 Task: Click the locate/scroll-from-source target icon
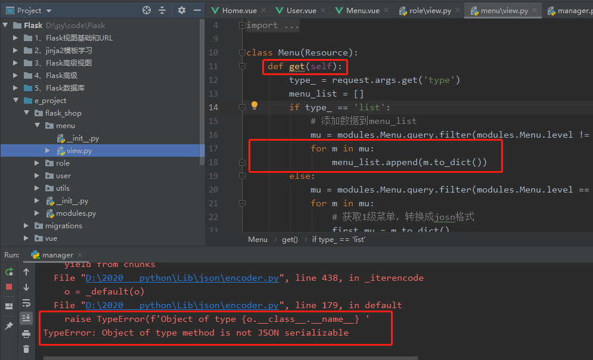point(147,10)
